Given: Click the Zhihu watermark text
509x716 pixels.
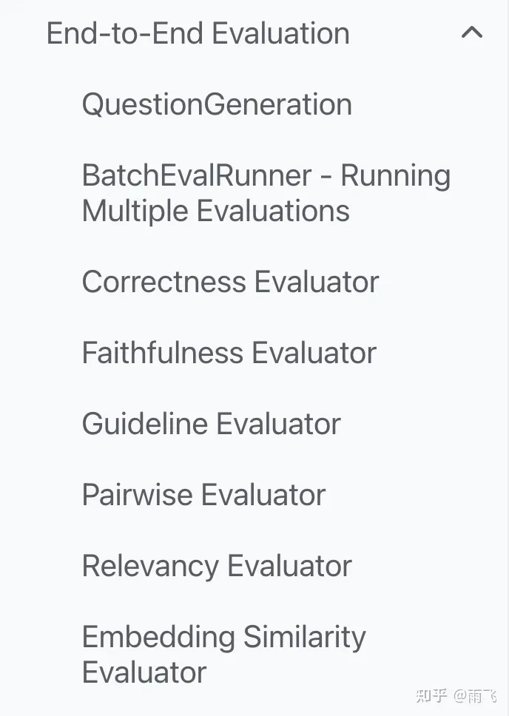Looking at the screenshot, I should coord(456,696).
